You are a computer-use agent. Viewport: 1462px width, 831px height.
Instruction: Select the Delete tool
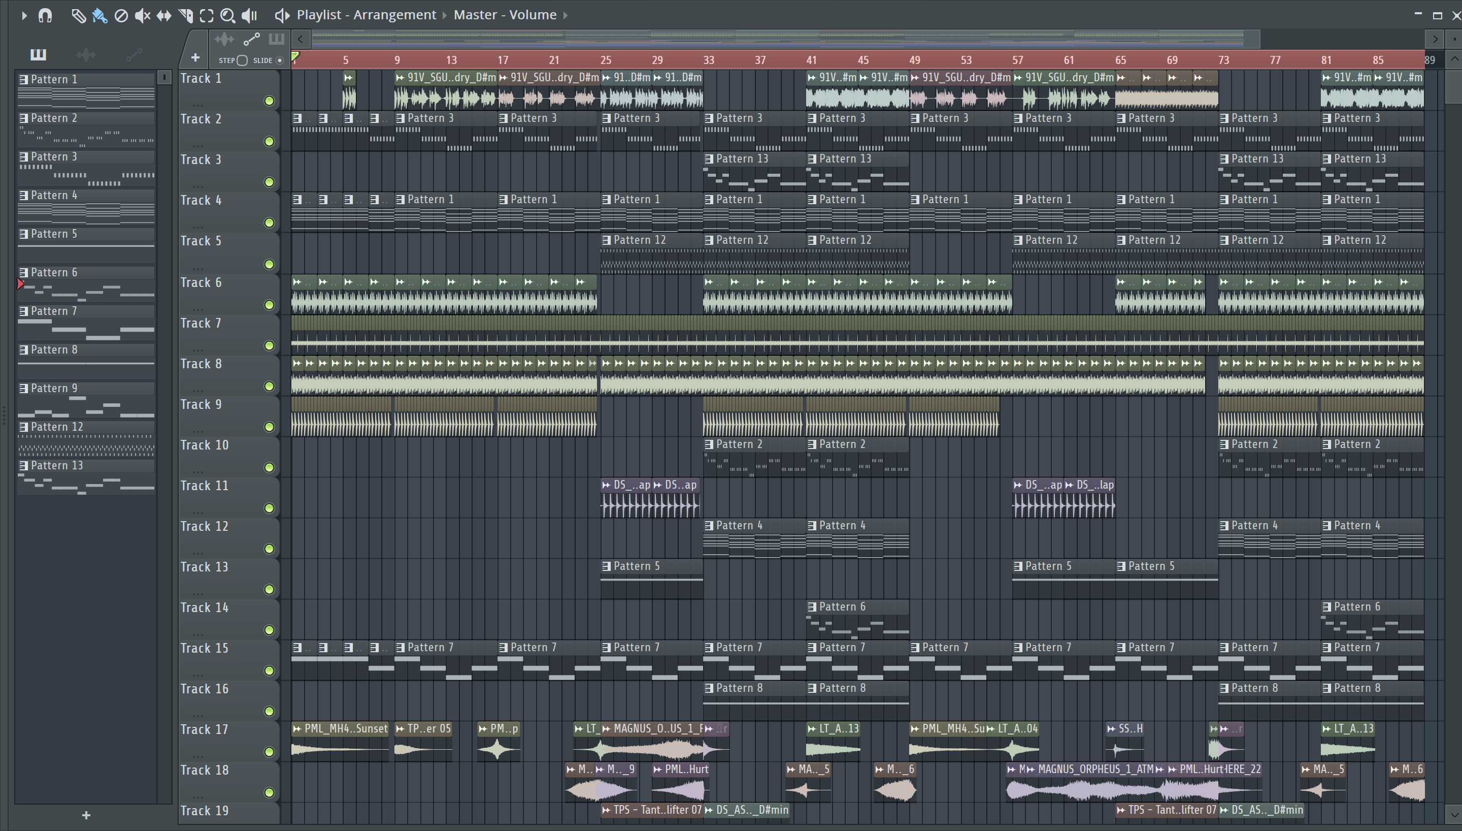[x=121, y=15]
